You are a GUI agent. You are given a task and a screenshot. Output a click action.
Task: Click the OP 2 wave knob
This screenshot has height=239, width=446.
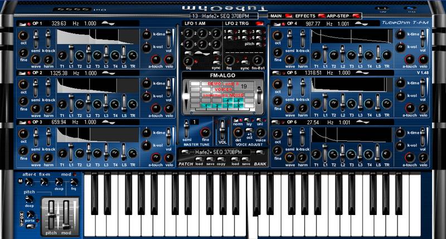coord(36,109)
